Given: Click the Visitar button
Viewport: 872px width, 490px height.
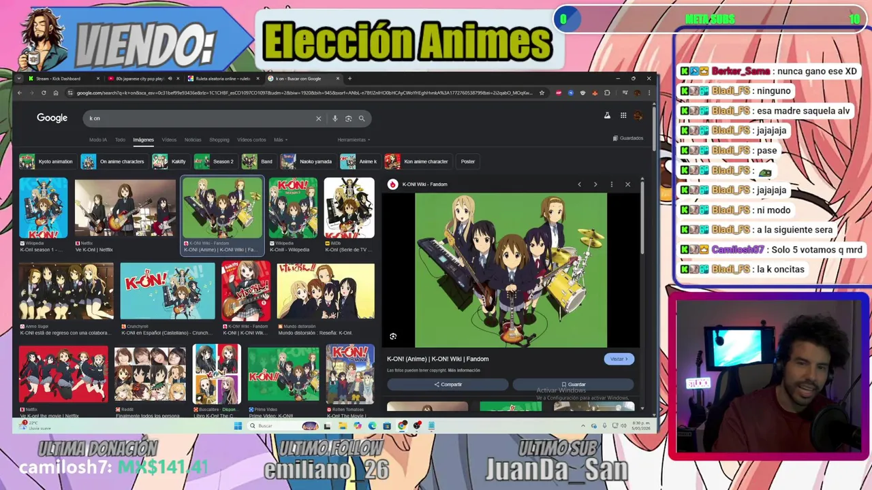Looking at the screenshot, I should [x=619, y=359].
